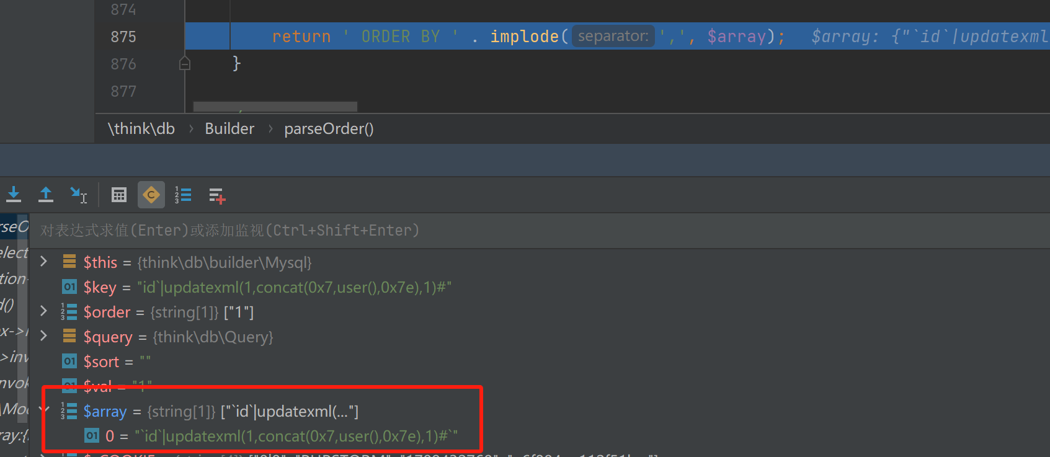Click the evaluate expression input field
Screen dimensions: 1050x457
tap(496, 231)
